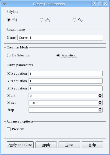
Task: Choose the B-spline interpolation curve icon
Action: point(80,20)
